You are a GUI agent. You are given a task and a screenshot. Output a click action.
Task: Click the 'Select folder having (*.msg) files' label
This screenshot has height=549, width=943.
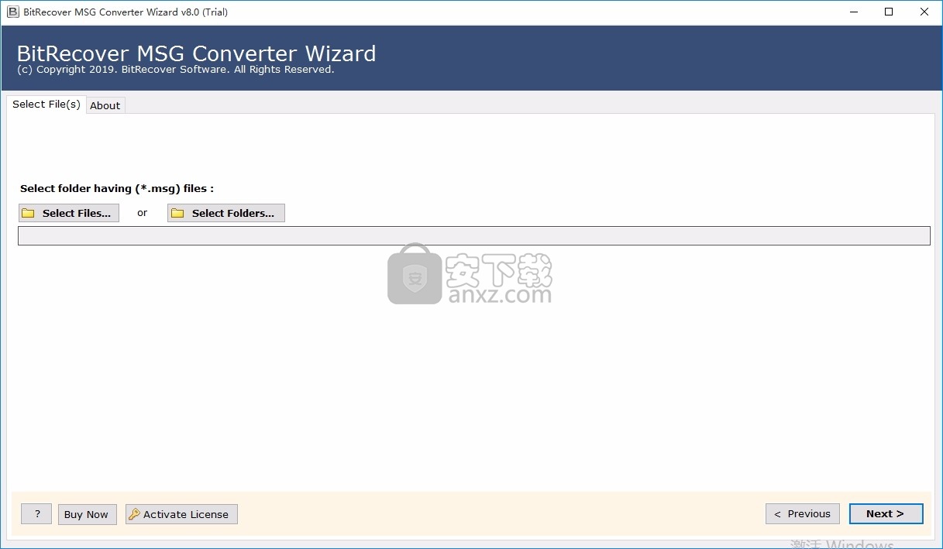point(117,188)
